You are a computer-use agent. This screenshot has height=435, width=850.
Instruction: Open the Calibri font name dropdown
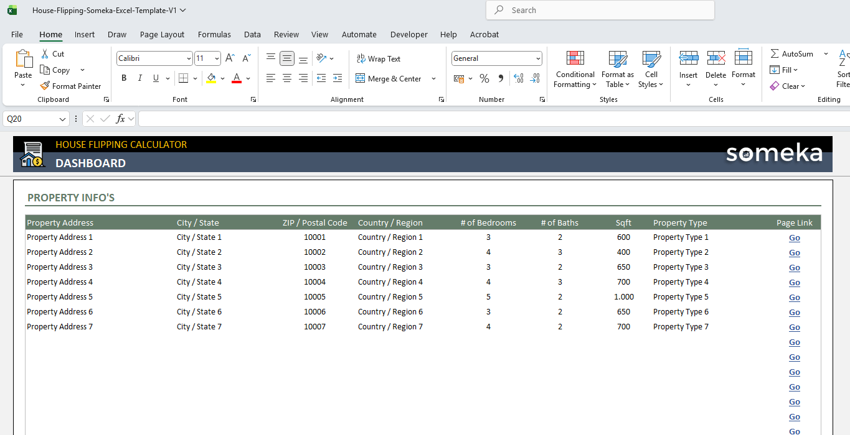tap(189, 58)
